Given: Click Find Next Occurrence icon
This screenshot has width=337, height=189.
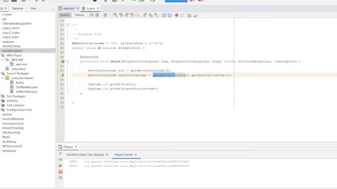Looking at the screenshot, I should click(126, 15).
